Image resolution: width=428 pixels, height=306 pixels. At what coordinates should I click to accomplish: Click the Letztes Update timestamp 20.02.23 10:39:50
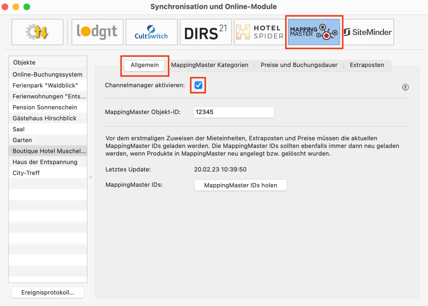pyautogui.click(x=220, y=169)
